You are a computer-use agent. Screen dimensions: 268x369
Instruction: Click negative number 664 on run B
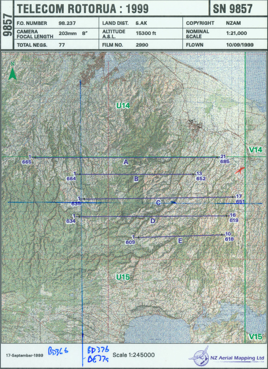point(71,179)
